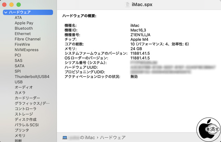Open the NVMExpress entry
This screenshot has height=142, width=221.
[26, 50]
